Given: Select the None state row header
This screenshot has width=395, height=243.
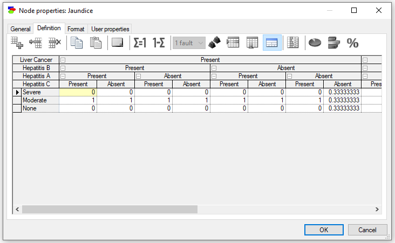Looking at the screenshot, I should click(40, 108).
